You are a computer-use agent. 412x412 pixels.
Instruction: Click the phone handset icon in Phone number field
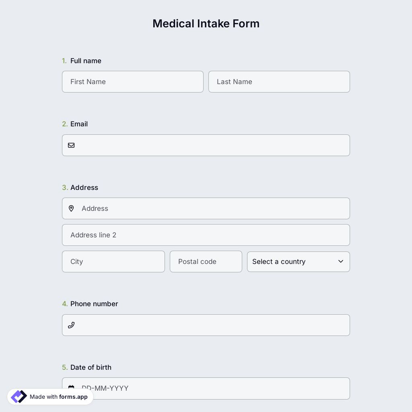coord(71,325)
